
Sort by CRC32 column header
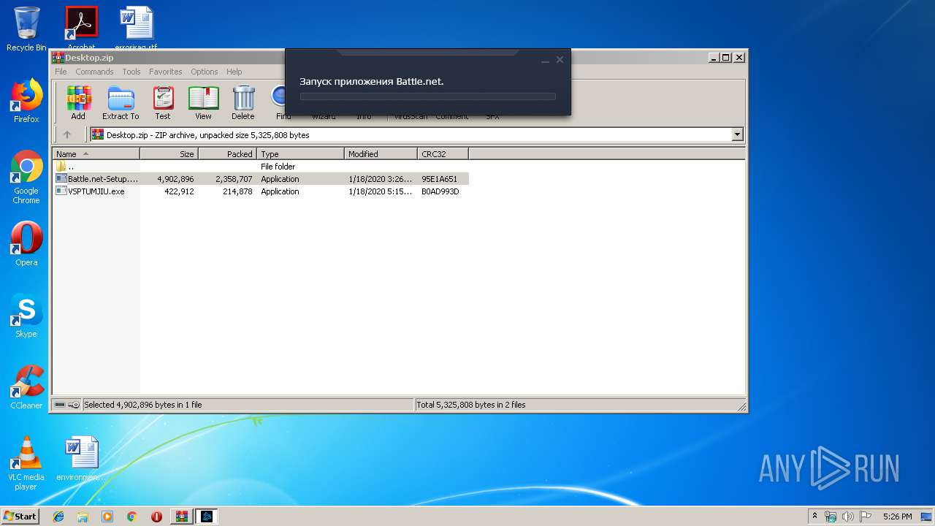[443, 153]
